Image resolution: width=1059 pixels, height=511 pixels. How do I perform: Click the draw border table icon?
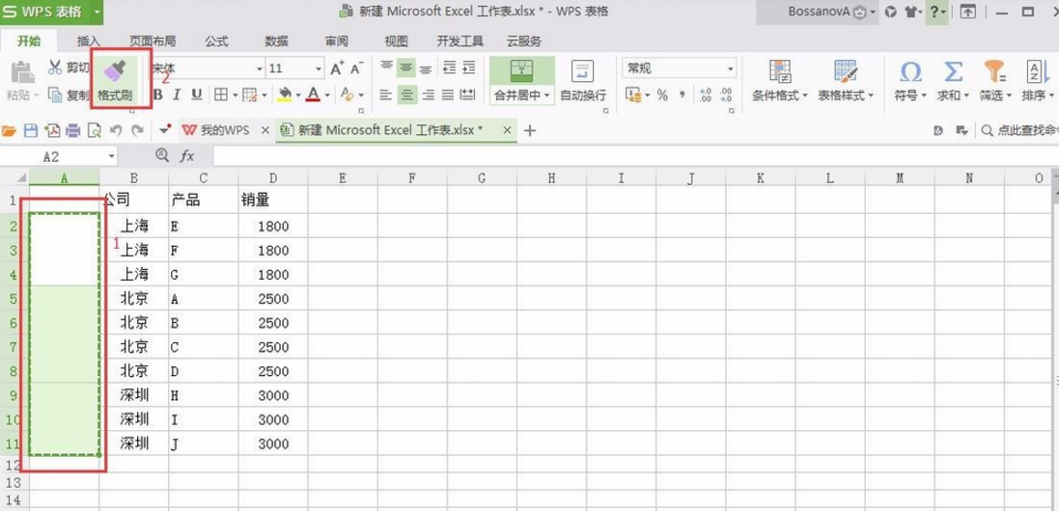(x=250, y=95)
